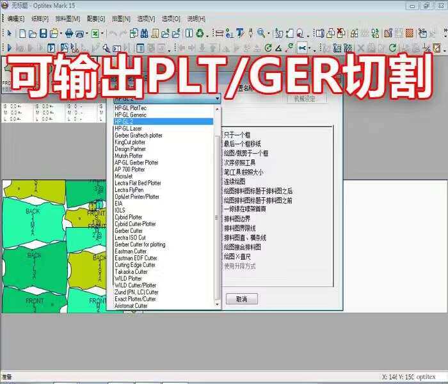
Task: Click the green circular refresh icon in second toolbar
Action: click(268, 48)
